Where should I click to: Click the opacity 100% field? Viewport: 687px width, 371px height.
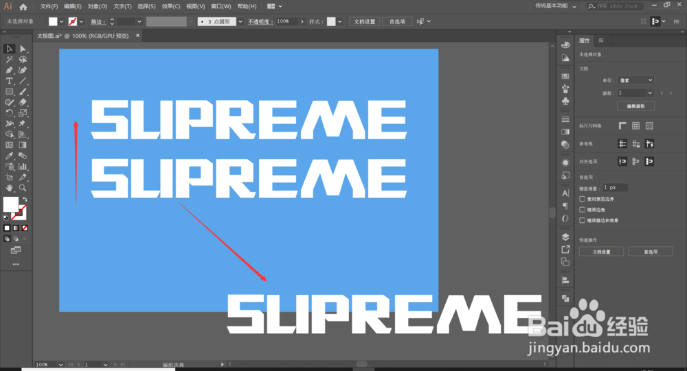[x=287, y=21]
